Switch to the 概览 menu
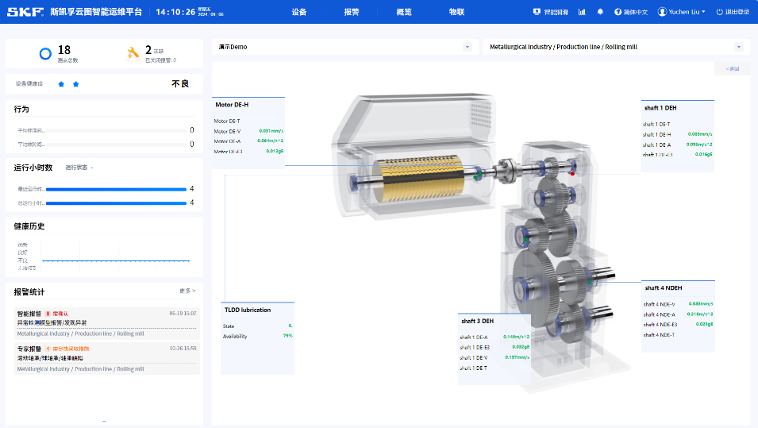The image size is (758, 428). (404, 12)
